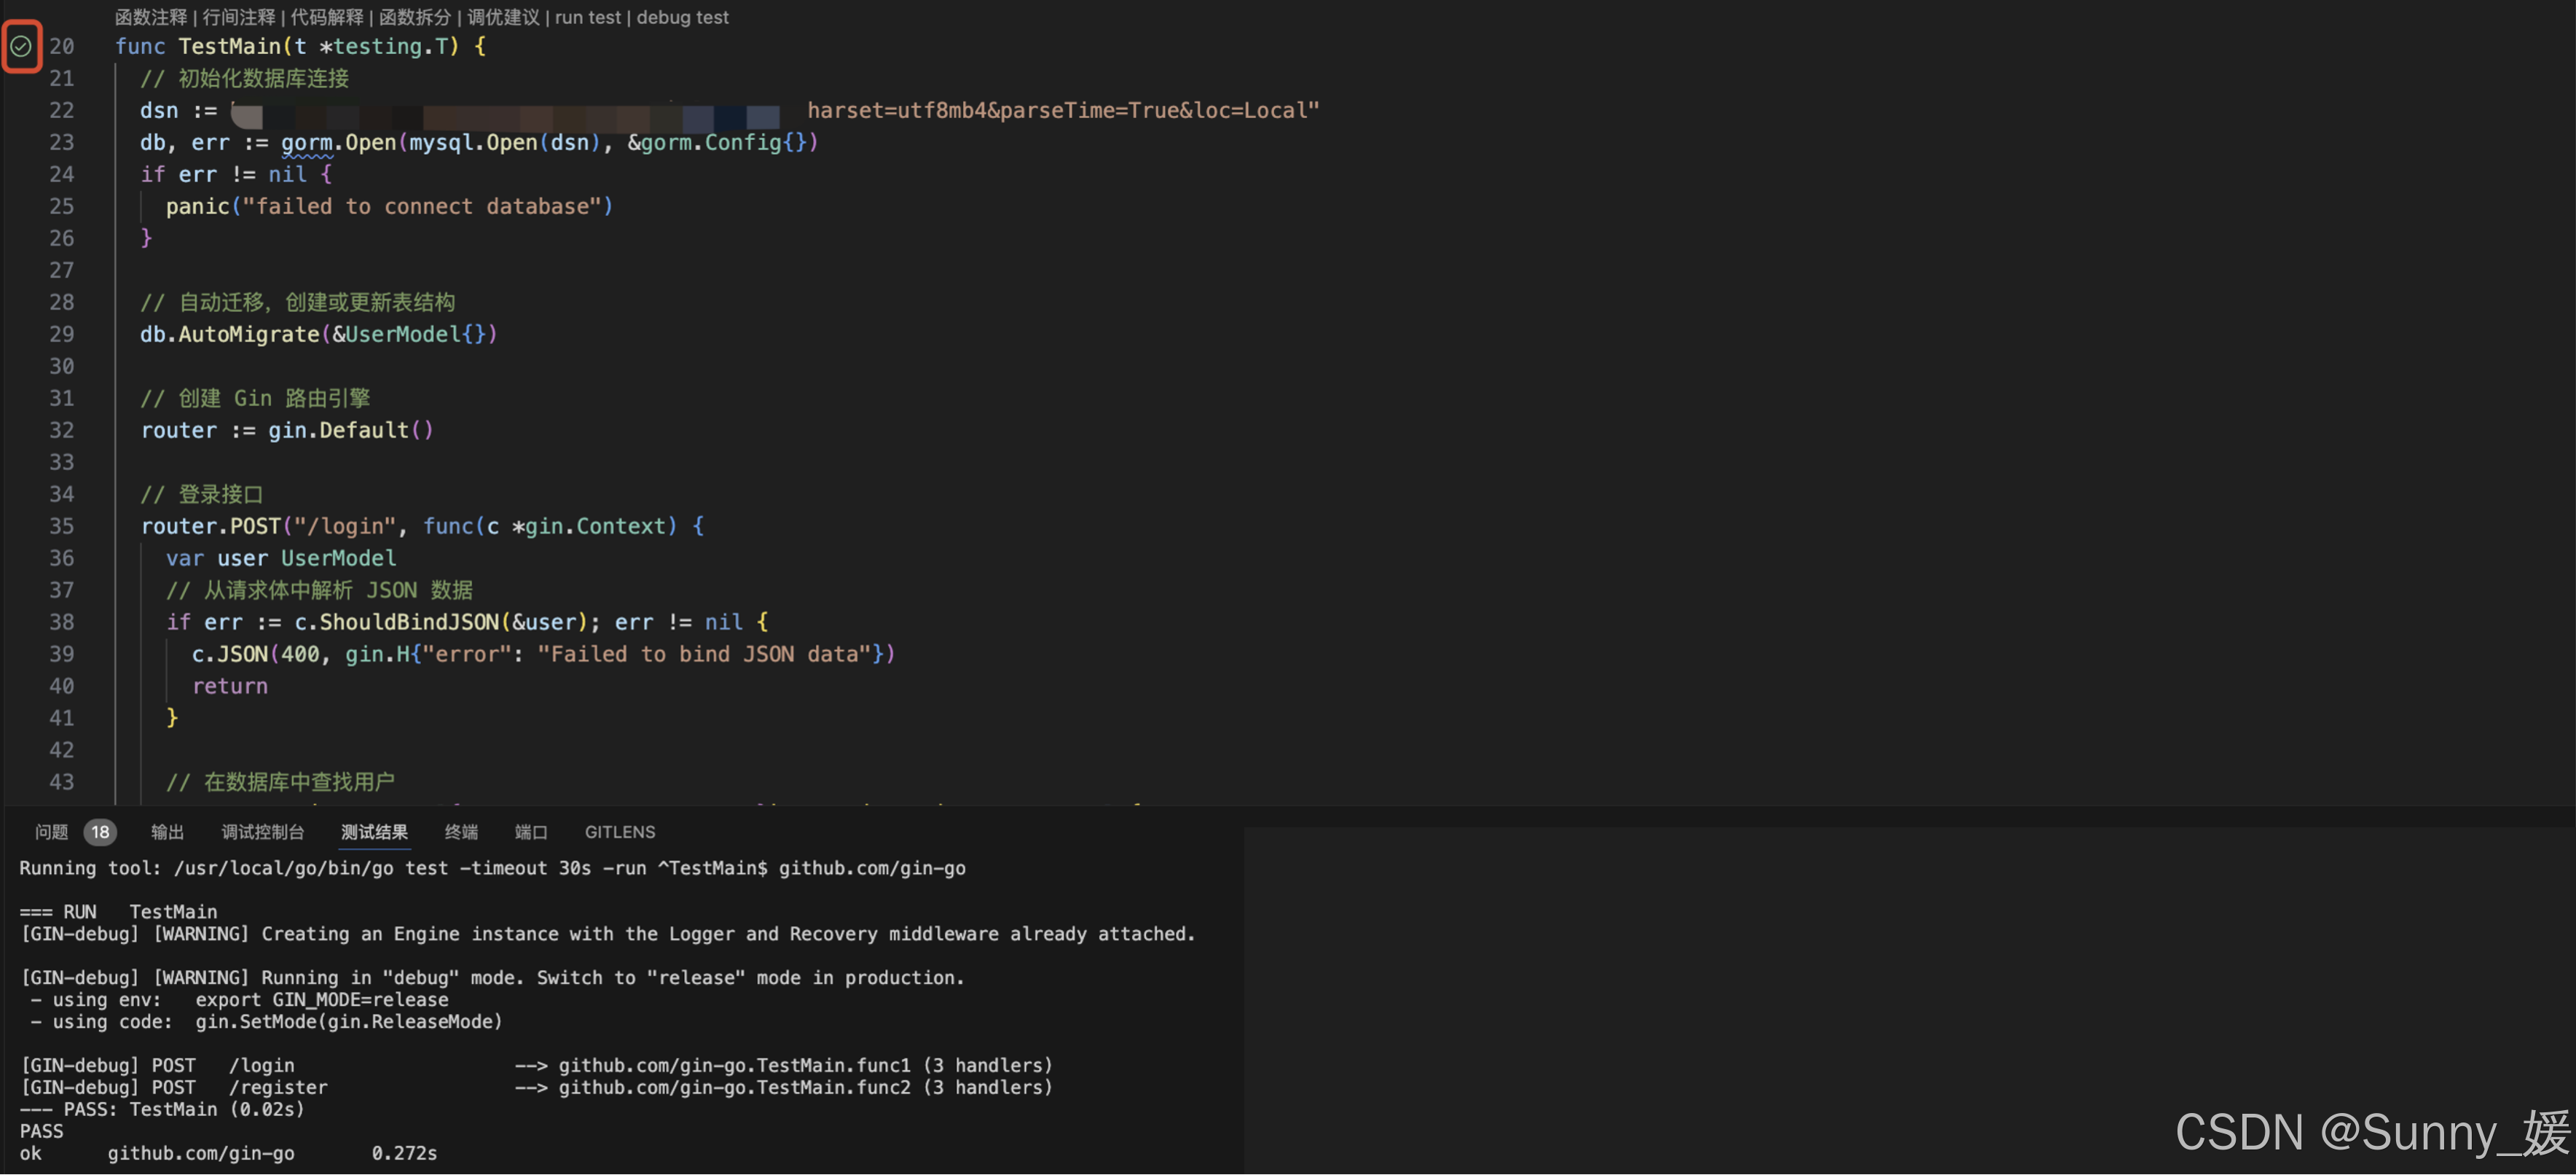Open the 终端 panel tab
The height and width of the screenshot is (1175, 2576).
pyautogui.click(x=461, y=832)
